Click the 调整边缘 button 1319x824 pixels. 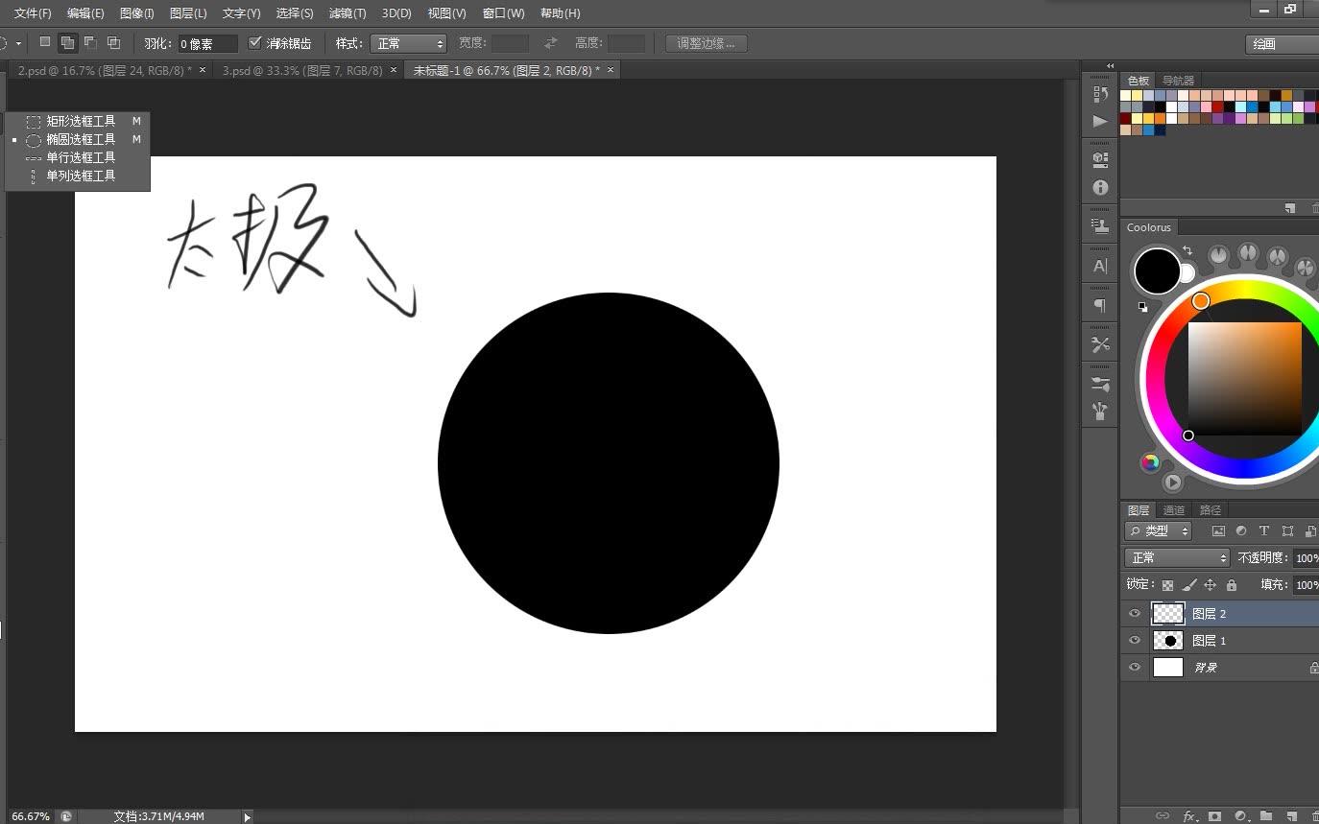pyautogui.click(x=706, y=43)
